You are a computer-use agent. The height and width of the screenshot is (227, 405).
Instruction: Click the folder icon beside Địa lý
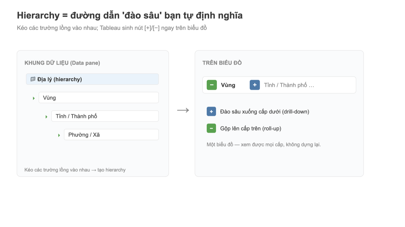(33, 79)
